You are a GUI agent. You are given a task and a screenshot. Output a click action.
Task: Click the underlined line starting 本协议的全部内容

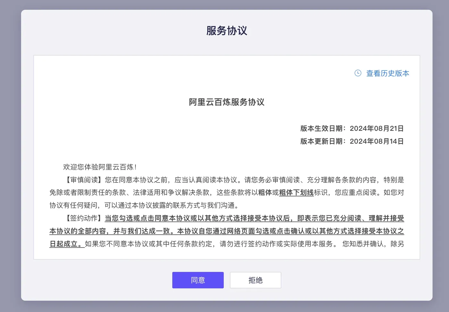(x=227, y=231)
